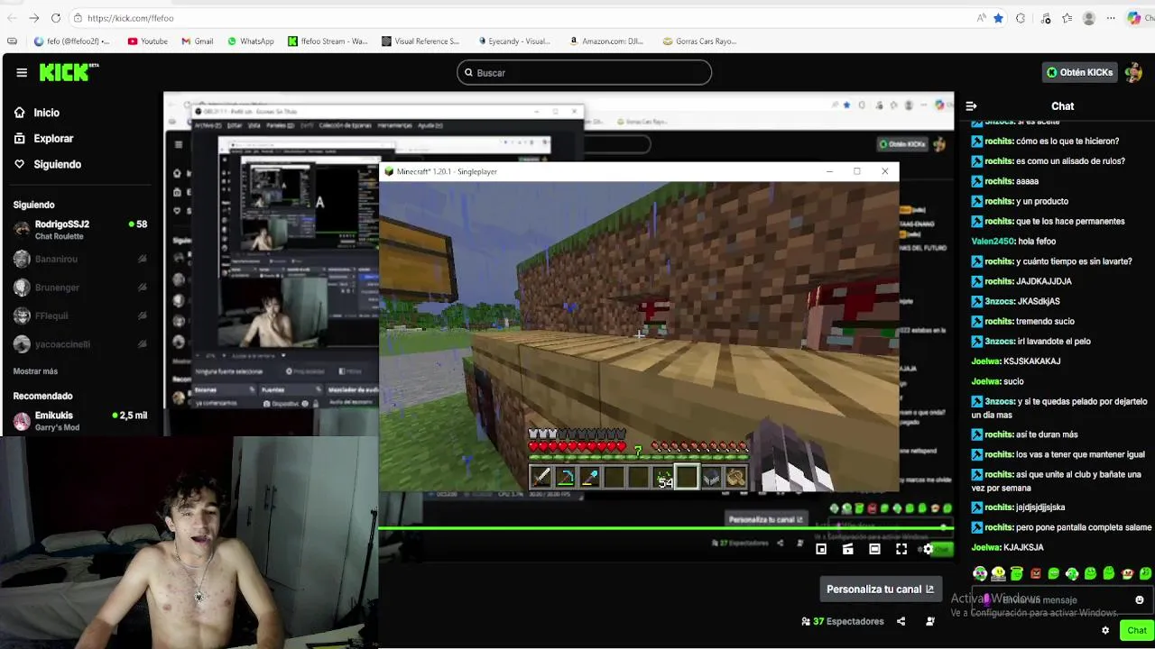The width and height of the screenshot is (1155, 649).
Task: Open ffefoo Stream bookmark
Action: [x=328, y=41]
